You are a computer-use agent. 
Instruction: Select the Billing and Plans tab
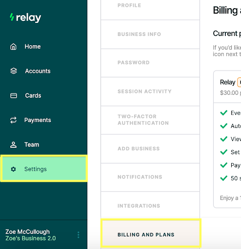[x=151, y=233]
